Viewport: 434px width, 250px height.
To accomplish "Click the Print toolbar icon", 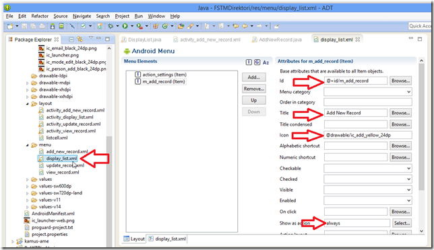I will pos(42,26).
